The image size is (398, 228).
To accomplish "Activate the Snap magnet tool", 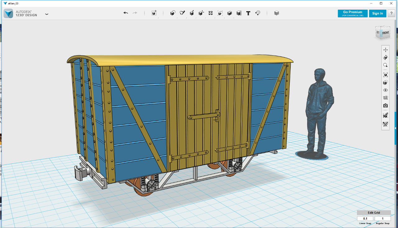I will click(x=258, y=13).
